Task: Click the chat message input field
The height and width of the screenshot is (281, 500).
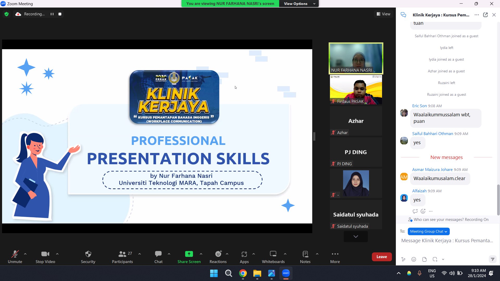Action: point(447,241)
